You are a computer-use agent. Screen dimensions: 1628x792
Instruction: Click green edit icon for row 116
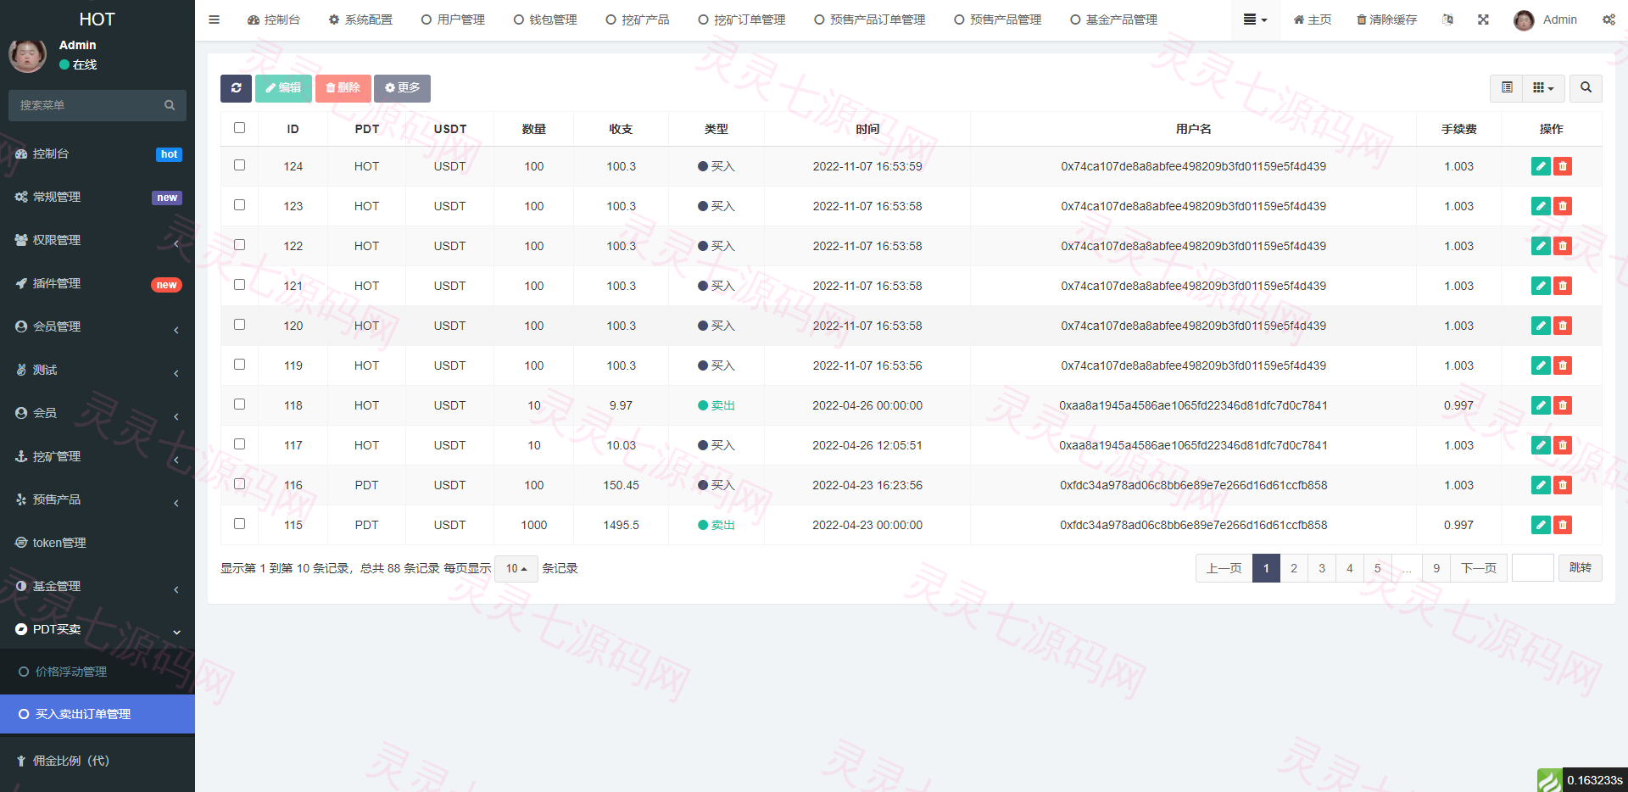[x=1541, y=485]
